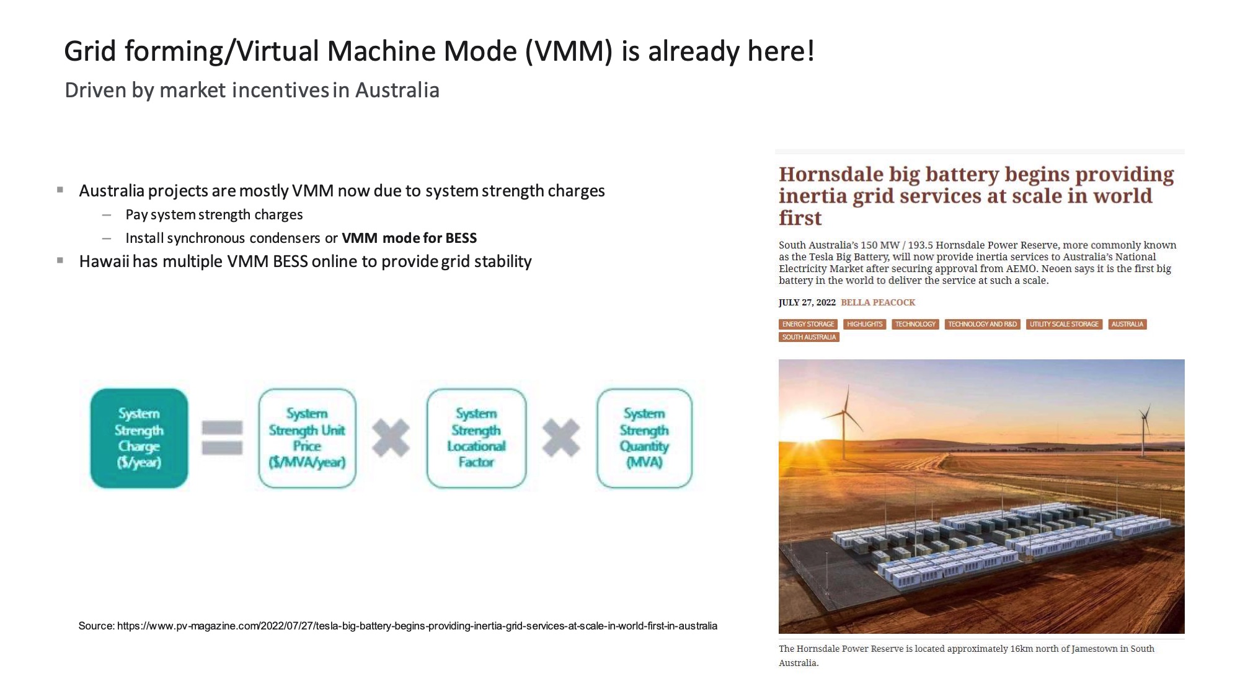Click the Hornsdale battery farm photo
1240x697 pixels.
click(981, 496)
